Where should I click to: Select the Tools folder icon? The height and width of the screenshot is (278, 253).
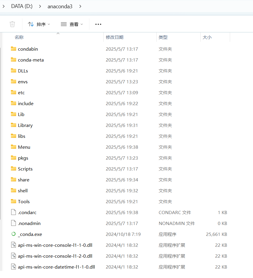point(14,201)
